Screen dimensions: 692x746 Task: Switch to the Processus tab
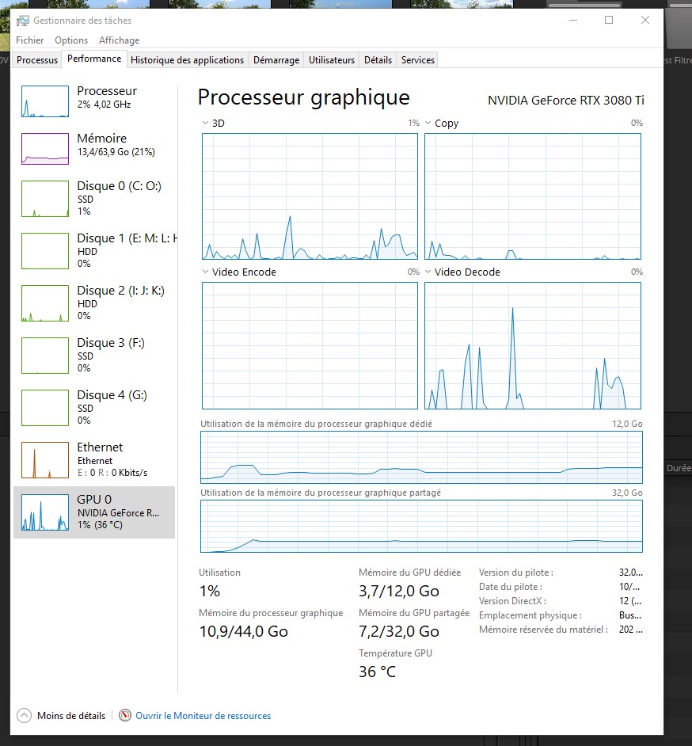pos(37,60)
